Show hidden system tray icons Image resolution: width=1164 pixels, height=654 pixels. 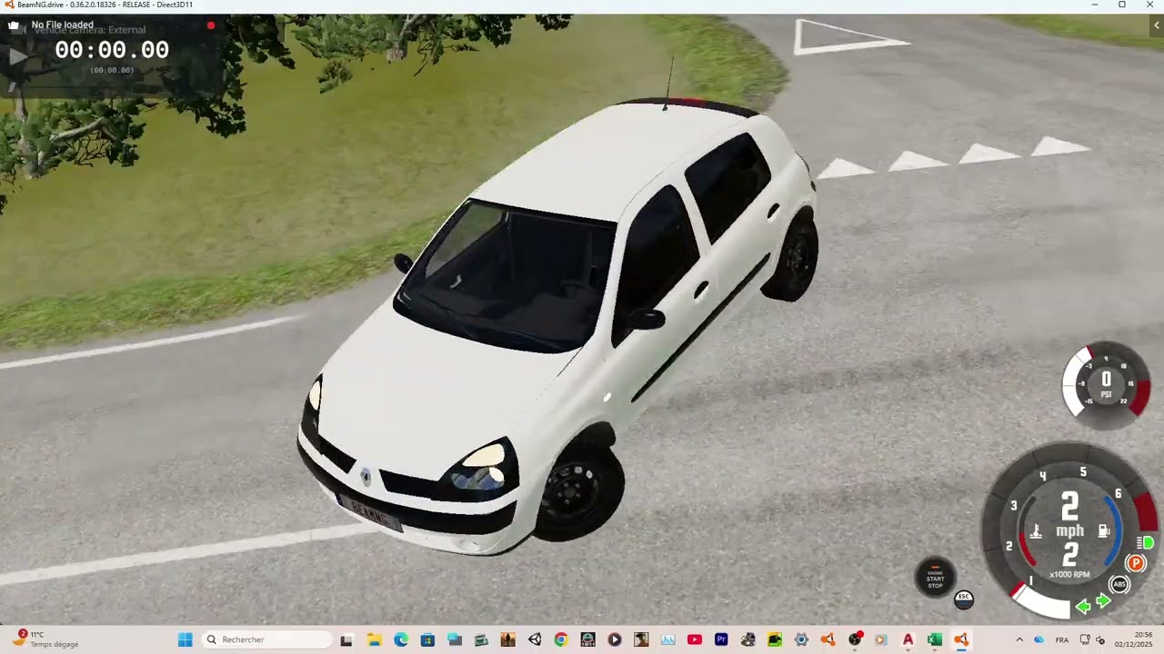[x=1019, y=639]
